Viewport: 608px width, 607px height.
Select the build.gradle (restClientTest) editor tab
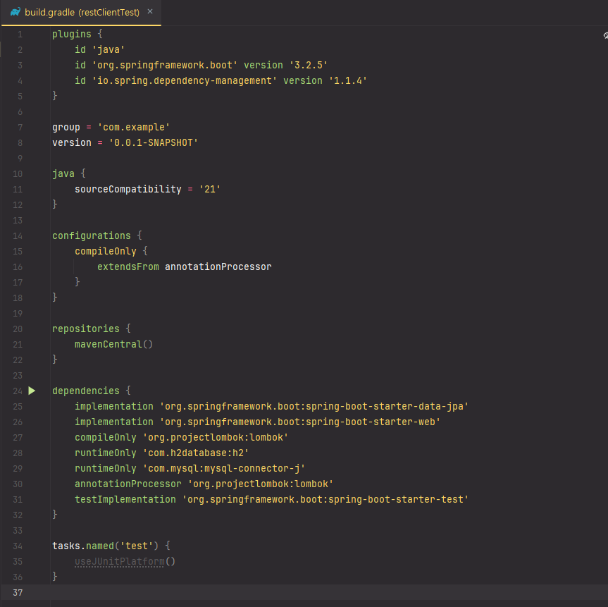(82, 13)
